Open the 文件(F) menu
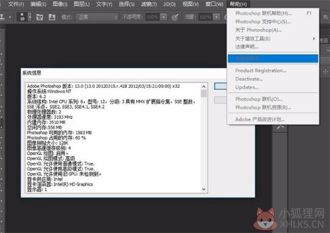 pos(16,4)
